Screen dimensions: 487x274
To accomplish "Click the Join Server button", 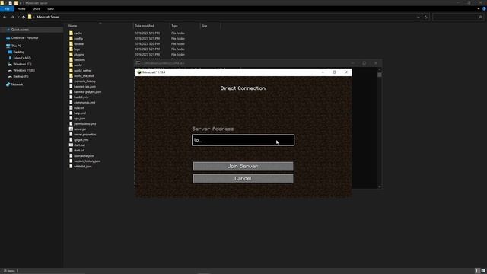I will 243,167.
